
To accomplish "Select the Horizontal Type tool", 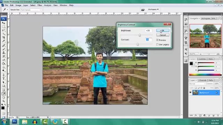I will (3, 79).
